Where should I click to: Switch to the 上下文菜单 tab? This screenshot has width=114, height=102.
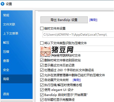pyautogui.click(x=17, y=34)
